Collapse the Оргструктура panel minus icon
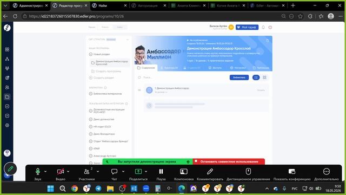Image resolution: width=346 pixels, height=195 pixels. click(128, 40)
